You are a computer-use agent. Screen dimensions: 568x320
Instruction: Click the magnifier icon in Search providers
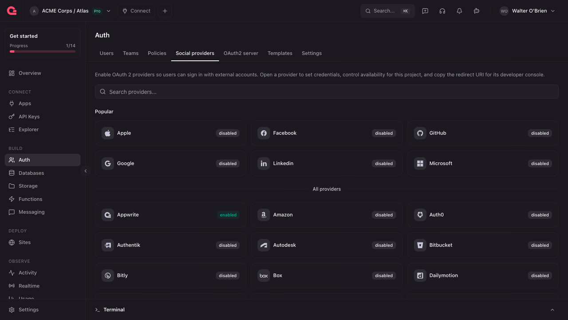pos(103,92)
